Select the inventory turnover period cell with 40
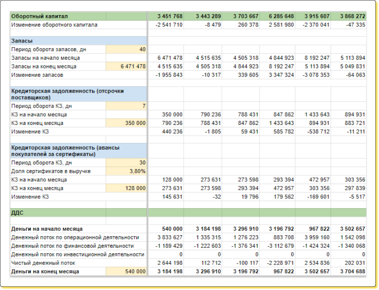Image resolution: width=379 pixels, height=290 pixels. point(126,49)
